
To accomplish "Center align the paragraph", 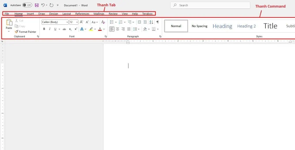I will click(x=118, y=29).
